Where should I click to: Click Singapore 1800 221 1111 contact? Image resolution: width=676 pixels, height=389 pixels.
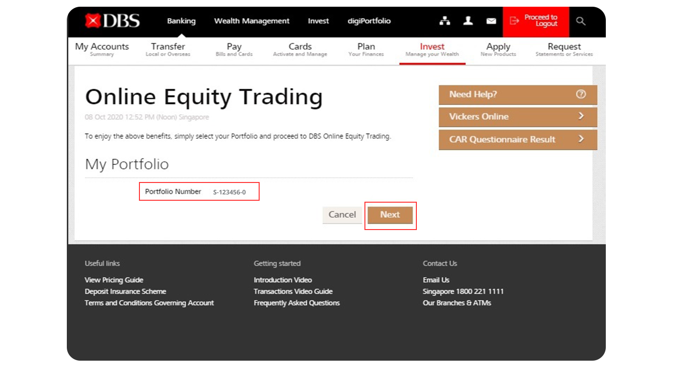(x=463, y=292)
